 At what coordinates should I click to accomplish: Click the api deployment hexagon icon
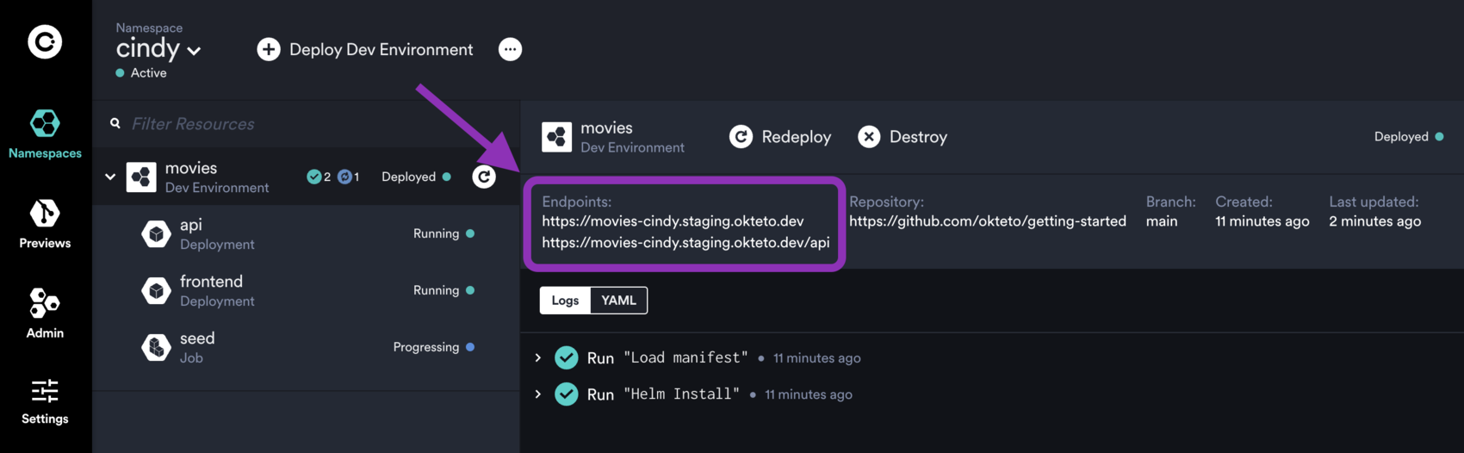[x=156, y=233]
